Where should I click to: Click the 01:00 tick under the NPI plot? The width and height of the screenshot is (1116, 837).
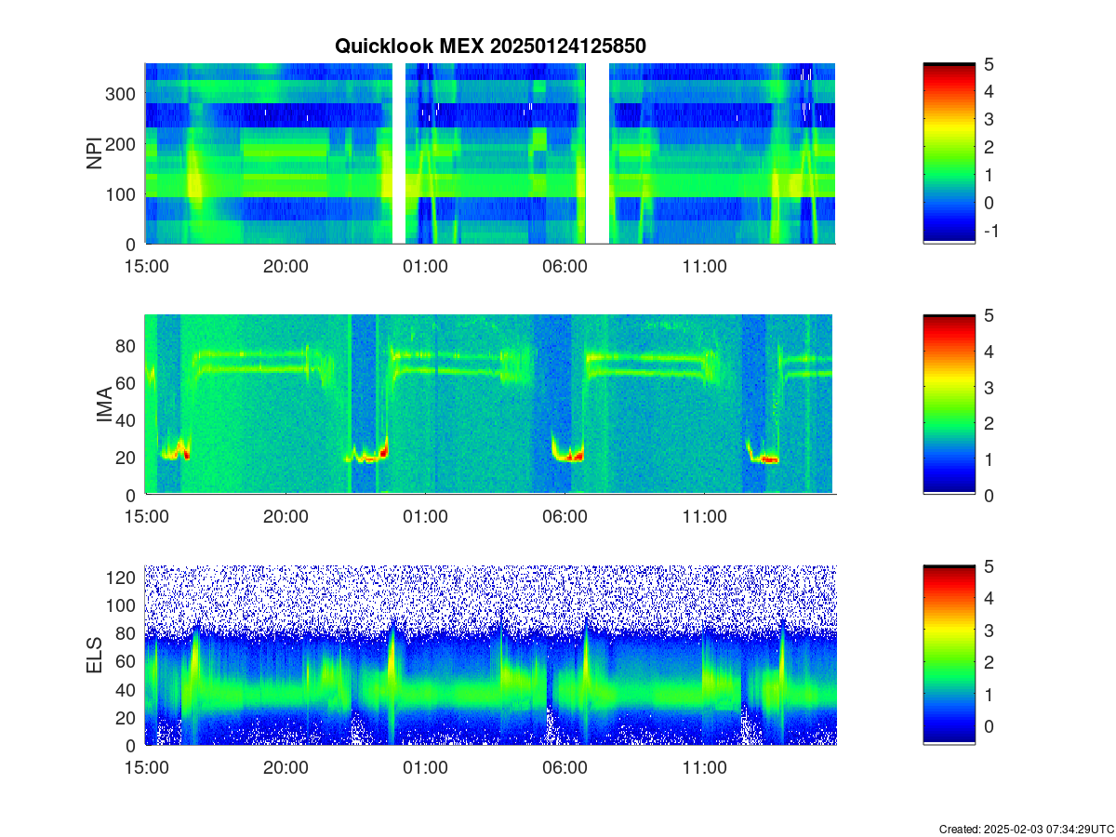pos(425,265)
